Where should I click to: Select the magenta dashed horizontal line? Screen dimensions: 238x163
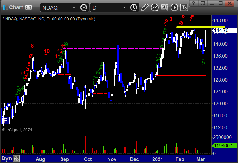point(112,49)
